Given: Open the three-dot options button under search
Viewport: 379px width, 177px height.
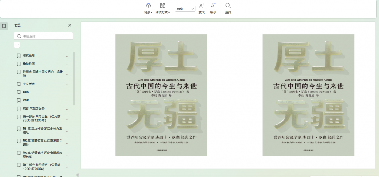Looking at the screenshot, I should point(17,45).
